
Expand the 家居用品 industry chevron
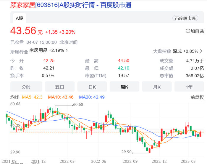point(67,50)
